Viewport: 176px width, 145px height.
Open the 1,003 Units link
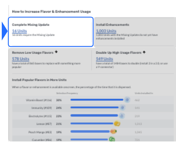pyautogui.click(x=106, y=31)
